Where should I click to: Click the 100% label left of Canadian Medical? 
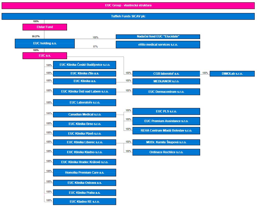tap(49, 113)
